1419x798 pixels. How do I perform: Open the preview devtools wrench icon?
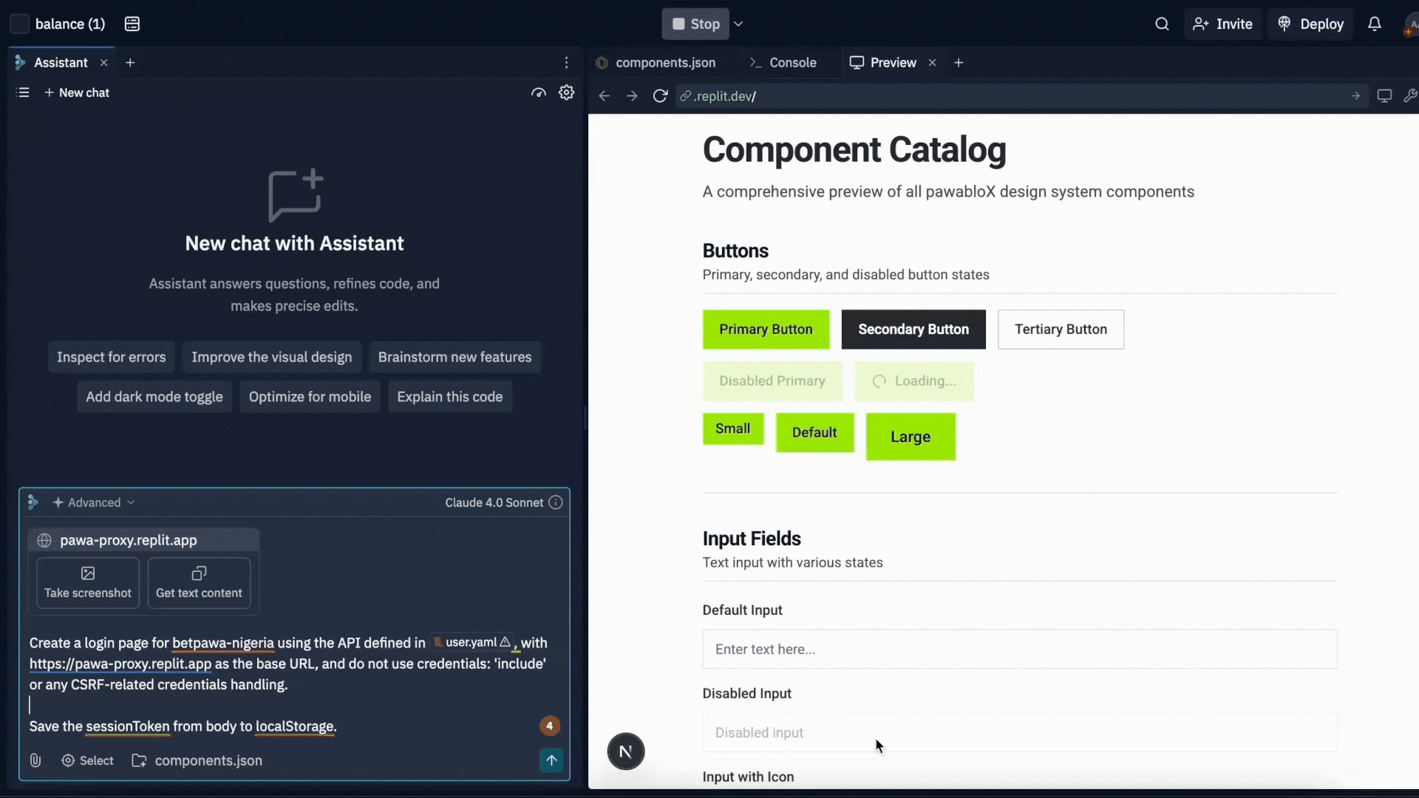1409,96
